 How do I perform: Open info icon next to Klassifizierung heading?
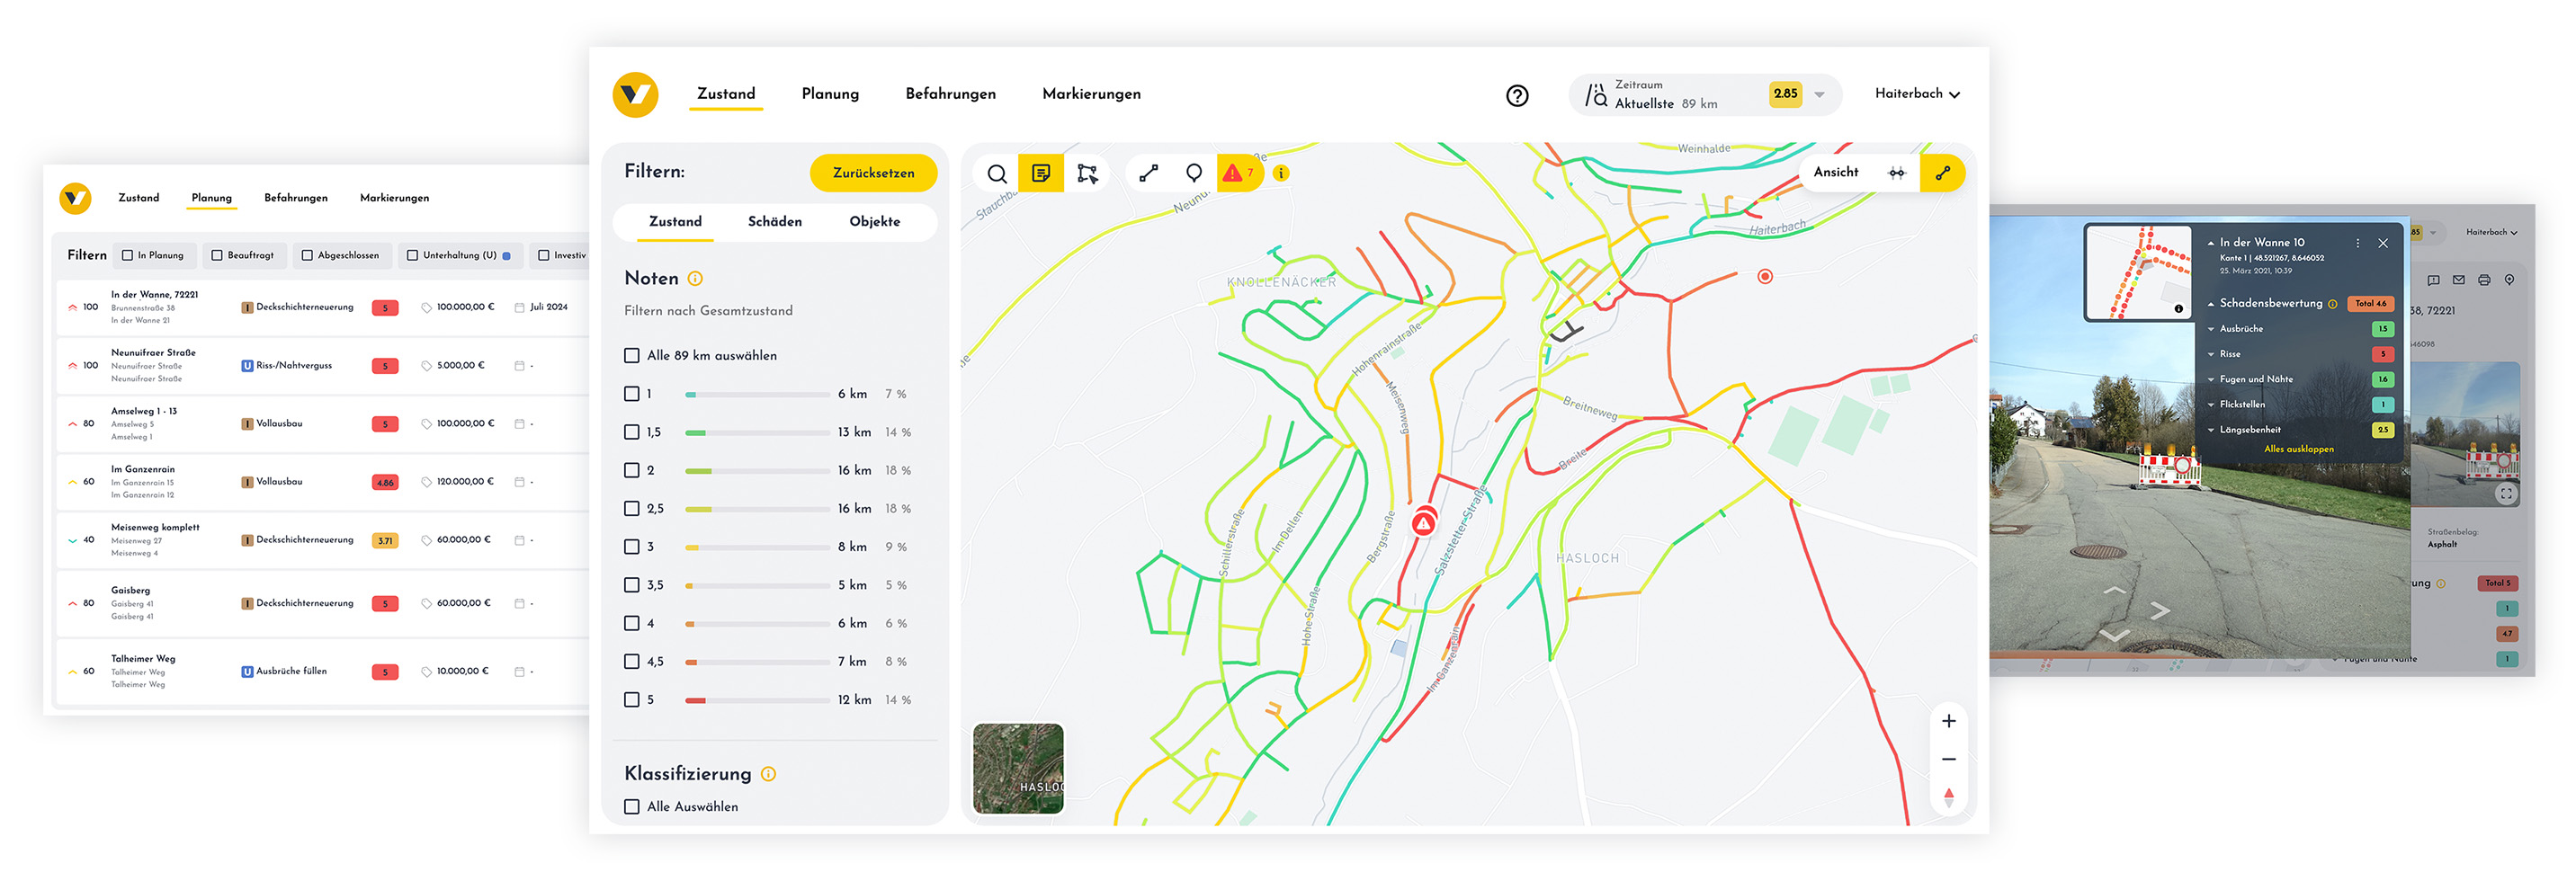pos(768,774)
